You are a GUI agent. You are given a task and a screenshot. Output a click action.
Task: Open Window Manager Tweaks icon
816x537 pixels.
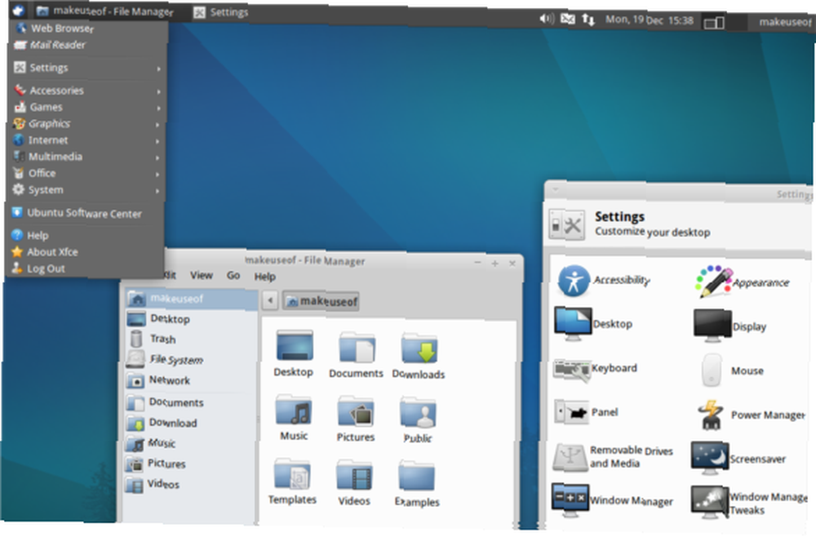pos(709,502)
